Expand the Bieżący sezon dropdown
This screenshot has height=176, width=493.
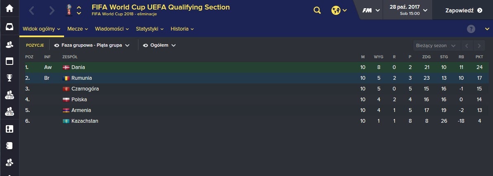pos(436,45)
